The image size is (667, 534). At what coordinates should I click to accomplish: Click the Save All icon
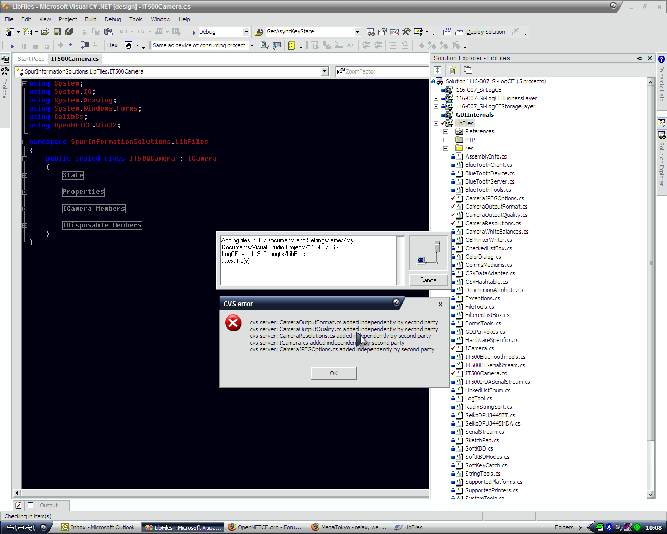click(x=69, y=32)
